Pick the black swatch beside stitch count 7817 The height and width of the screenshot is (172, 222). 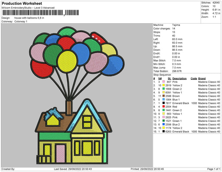[164, 103]
